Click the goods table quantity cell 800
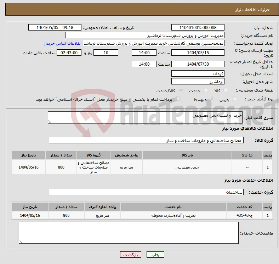This screenshot has width=279, height=264. tap(61, 167)
